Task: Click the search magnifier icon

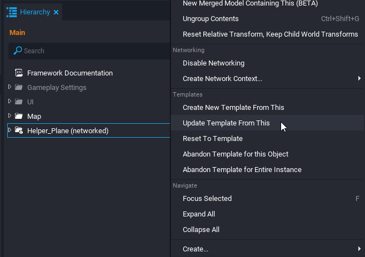Action: click(x=18, y=51)
